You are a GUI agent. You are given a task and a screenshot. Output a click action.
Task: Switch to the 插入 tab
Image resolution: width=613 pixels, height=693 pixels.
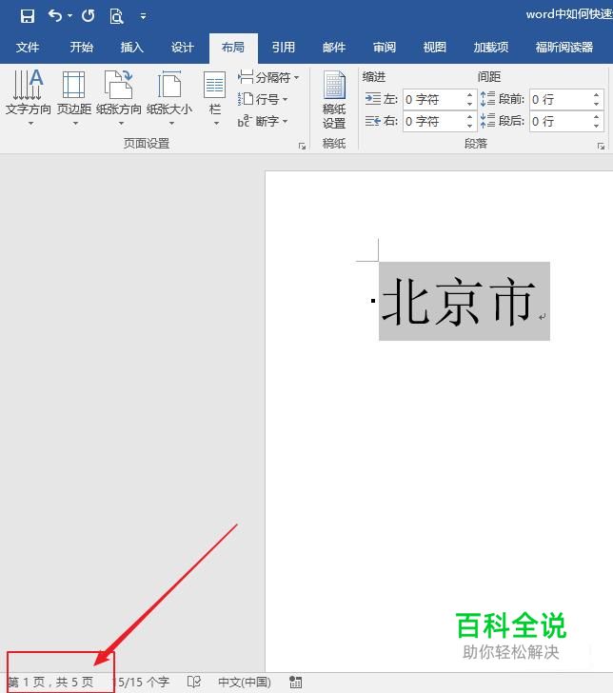click(x=131, y=47)
